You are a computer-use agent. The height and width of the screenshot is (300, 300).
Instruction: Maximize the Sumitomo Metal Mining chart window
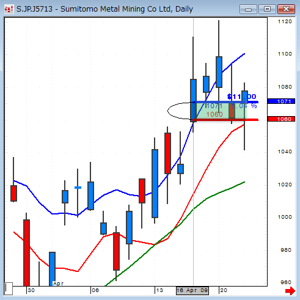point(267,9)
